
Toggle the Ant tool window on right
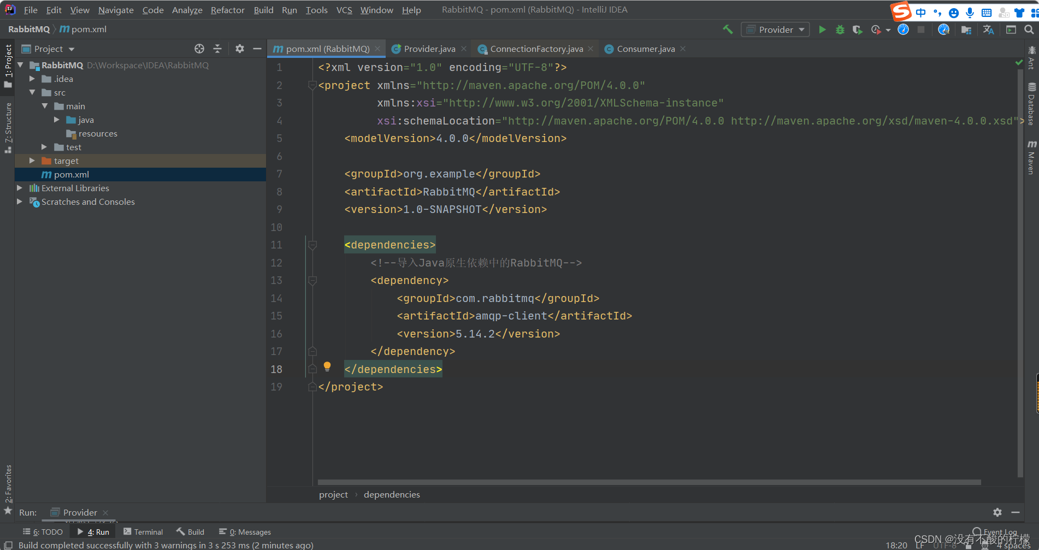pyautogui.click(x=1031, y=57)
